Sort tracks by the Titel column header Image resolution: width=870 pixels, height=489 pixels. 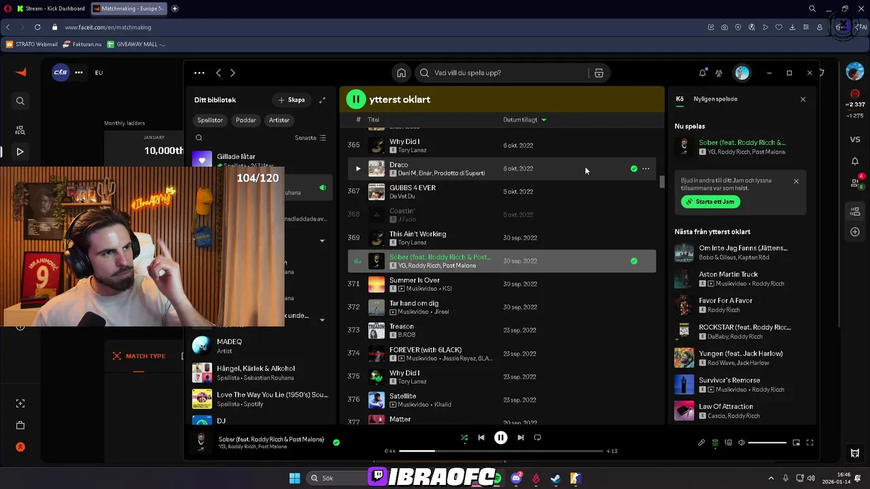click(x=373, y=120)
